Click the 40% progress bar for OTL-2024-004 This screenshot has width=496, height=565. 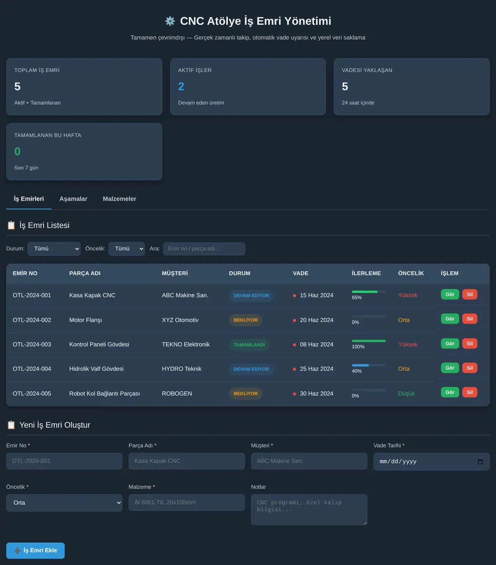(x=369, y=365)
